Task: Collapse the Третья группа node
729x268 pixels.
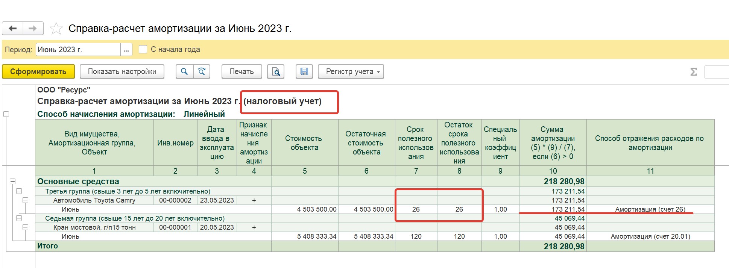Action: click(x=19, y=191)
